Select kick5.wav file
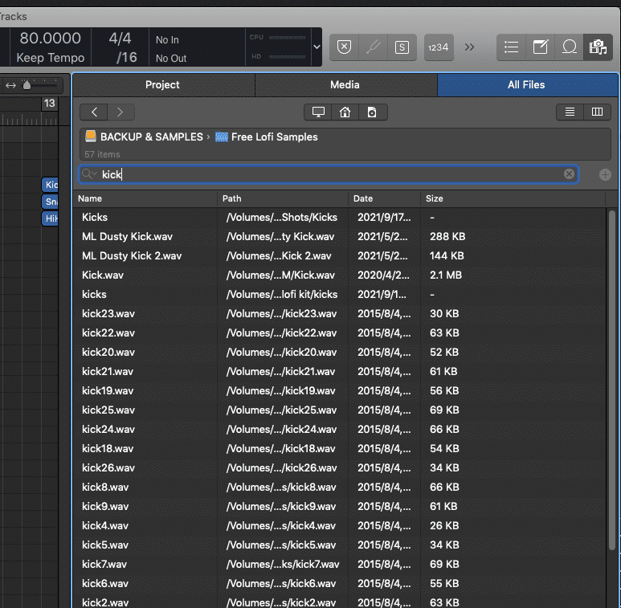The image size is (621, 608). coord(340,545)
